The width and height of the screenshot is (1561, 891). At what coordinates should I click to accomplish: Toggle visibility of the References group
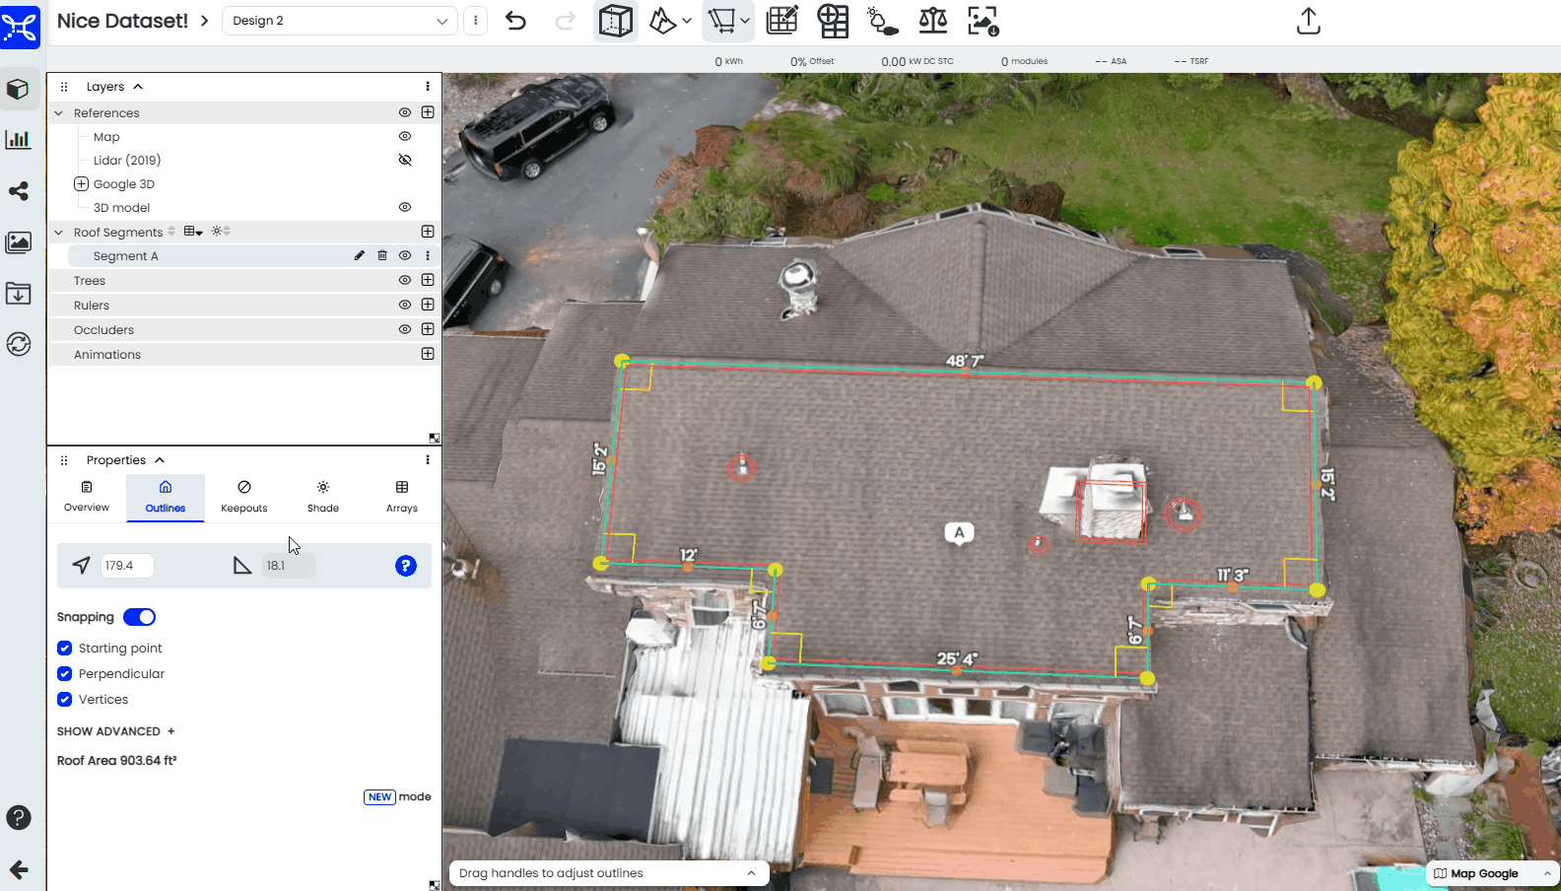click(x=405, y=112)
